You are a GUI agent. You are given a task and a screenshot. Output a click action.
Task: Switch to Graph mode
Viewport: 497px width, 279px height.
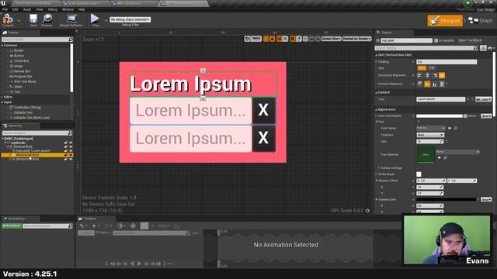point(481,21)
